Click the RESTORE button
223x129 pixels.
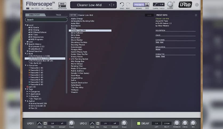click(x=73, y=15)
